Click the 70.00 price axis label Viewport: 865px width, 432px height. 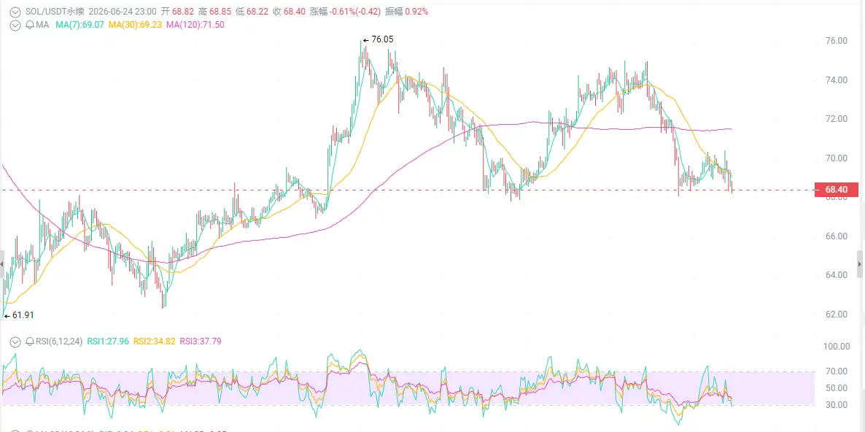(x=837, y=158)
